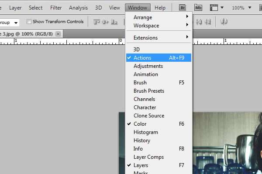
Task: Click the align bottom edges icon
Action: (x=115, y=22)
